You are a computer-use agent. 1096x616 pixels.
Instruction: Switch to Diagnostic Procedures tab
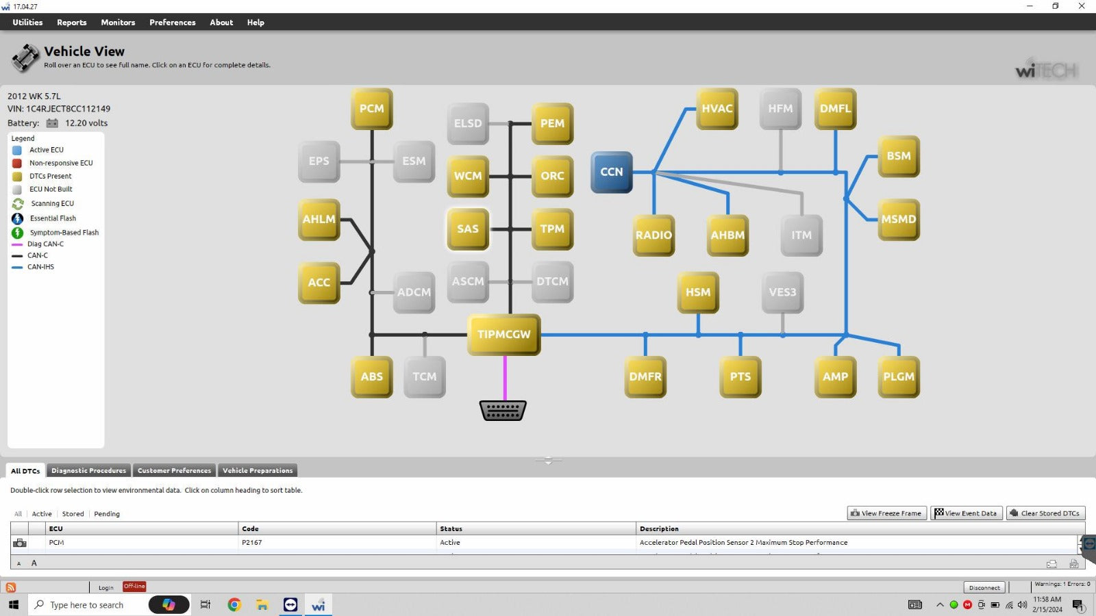(88, 471)
